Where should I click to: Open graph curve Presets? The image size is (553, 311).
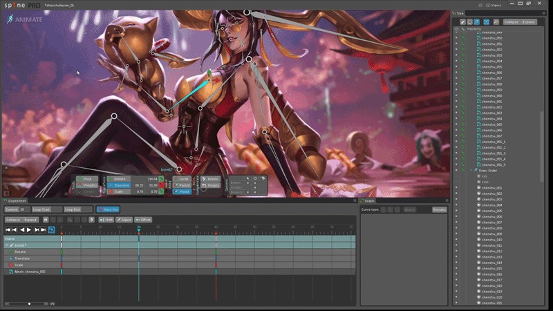[440, 209]
